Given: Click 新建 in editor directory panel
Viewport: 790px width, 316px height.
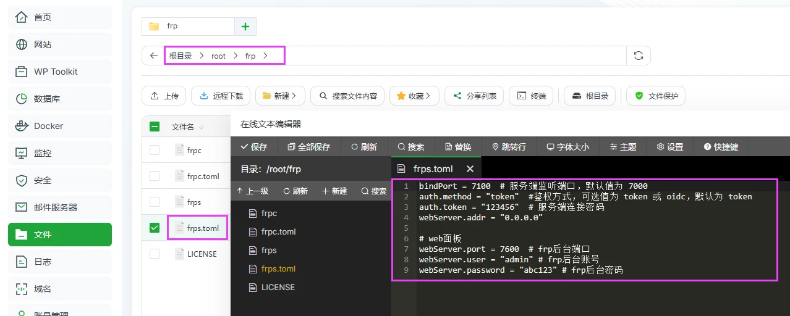Looking at the screenshot, I should [334, 191].
